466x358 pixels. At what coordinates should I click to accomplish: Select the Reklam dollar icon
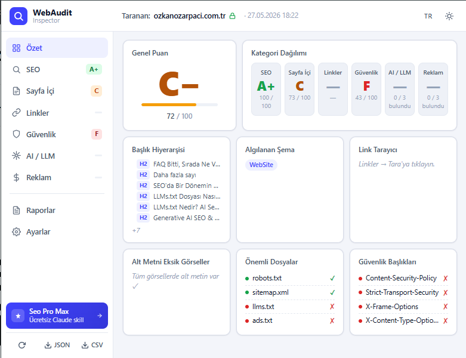(x=16, y=177)
